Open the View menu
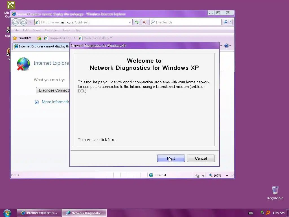Screen dimensions: 289x217 point(37,30)
